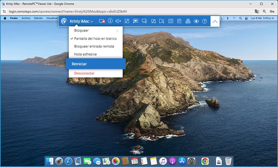
Task: Open the help question mark icon
Action: (x=204, y=21)
